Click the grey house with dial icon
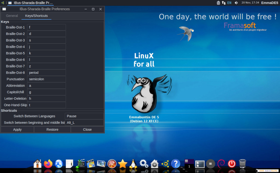This screenshot has height=173, width=280. pyautogui.click(x=154, y=164)
